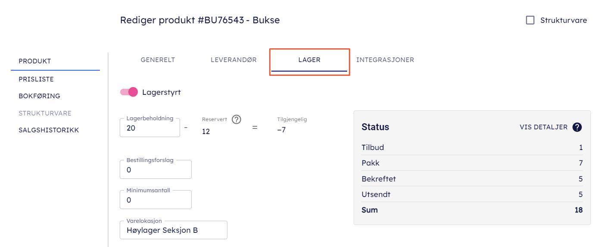Open the Generelt tab
This screenshot has width=603, height=247.
[158, 60]
